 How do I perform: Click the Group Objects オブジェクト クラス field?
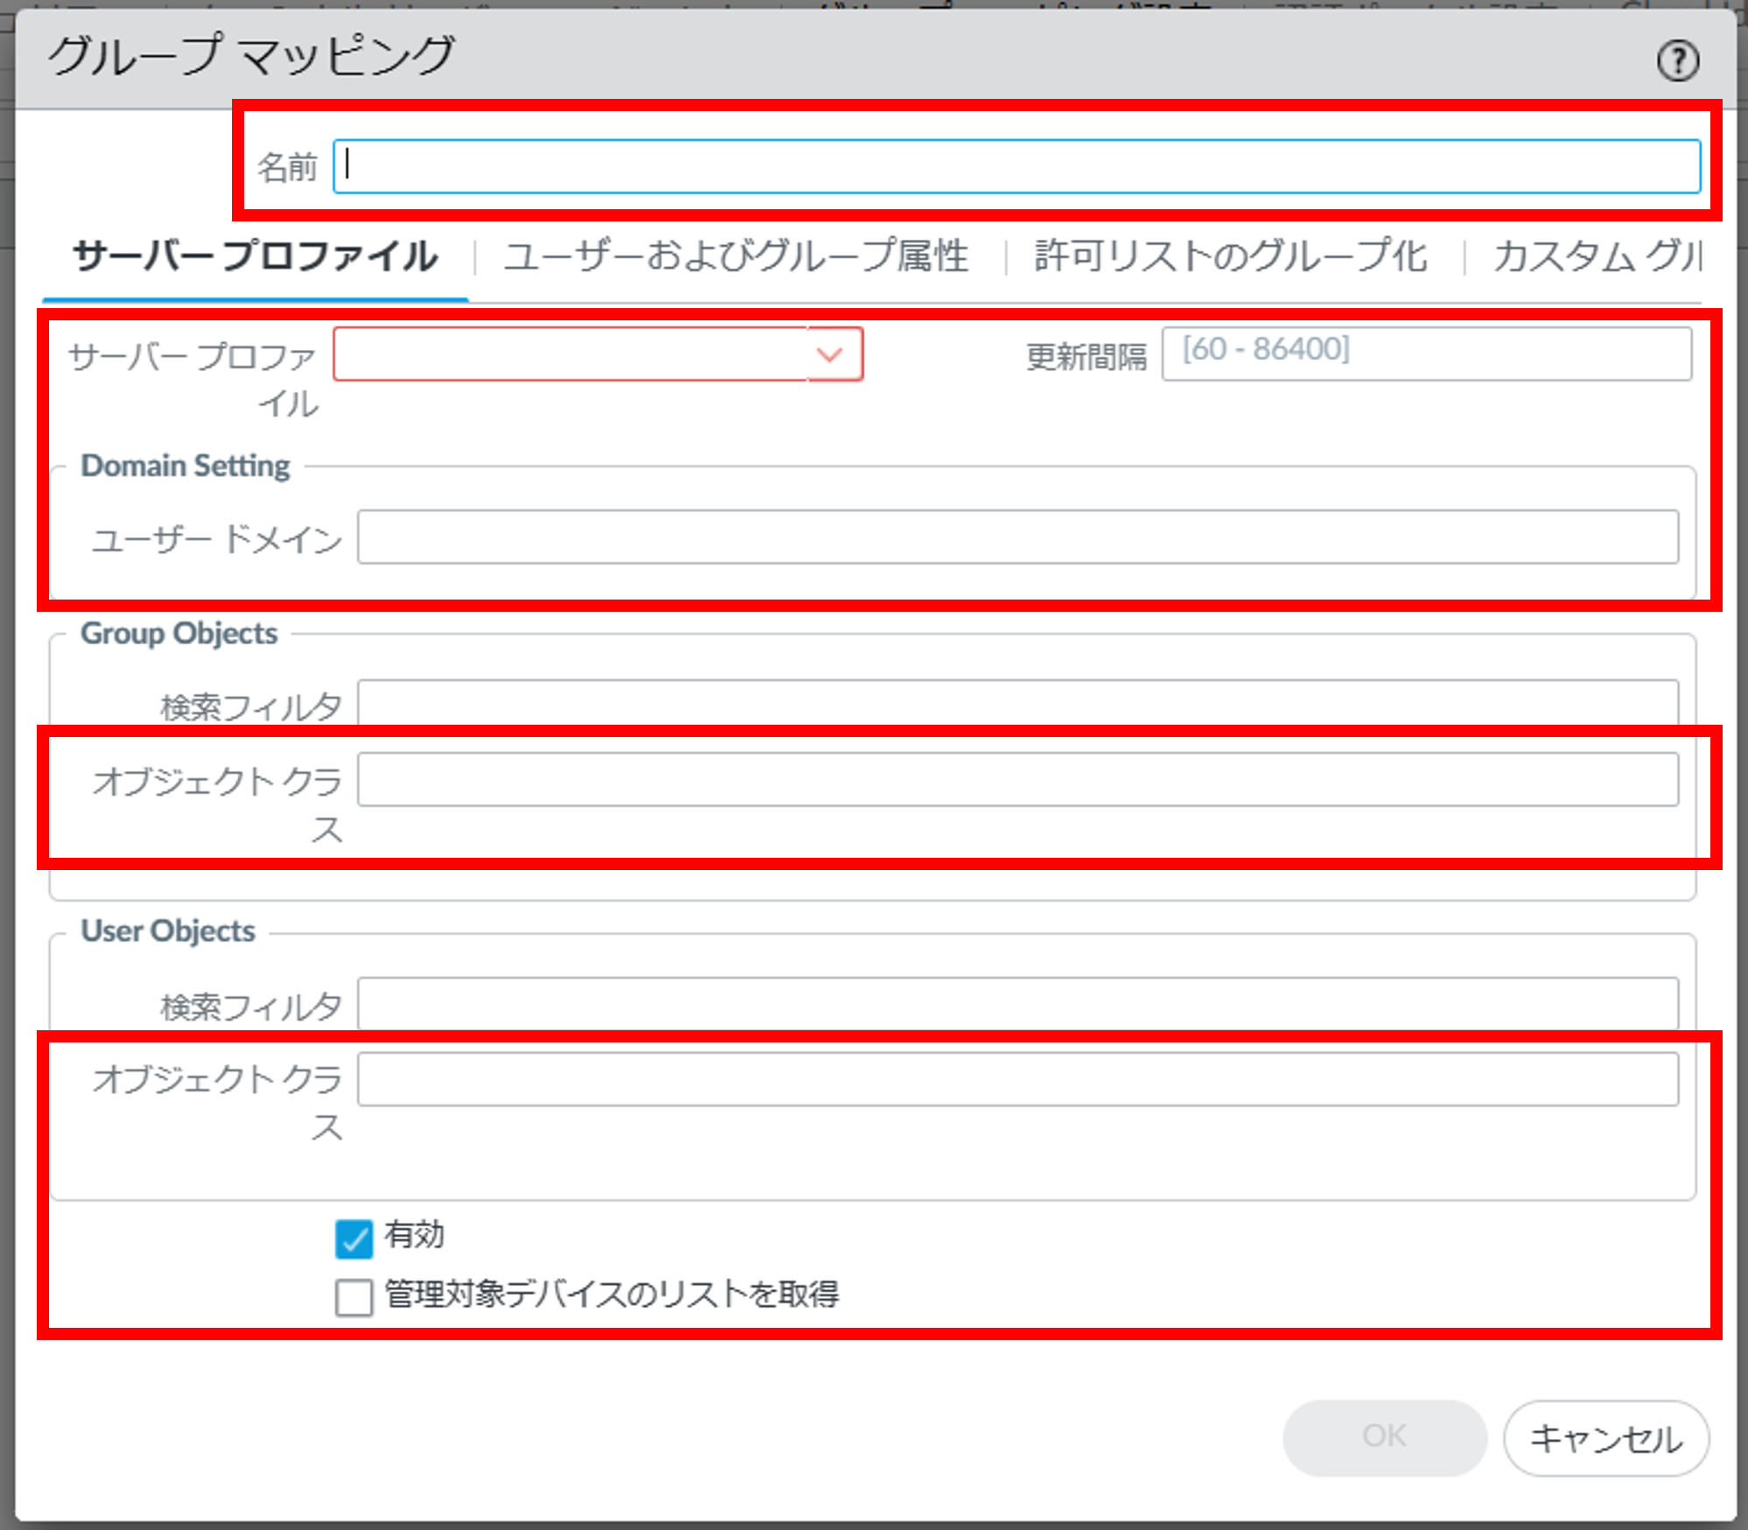coord(1017,779)
